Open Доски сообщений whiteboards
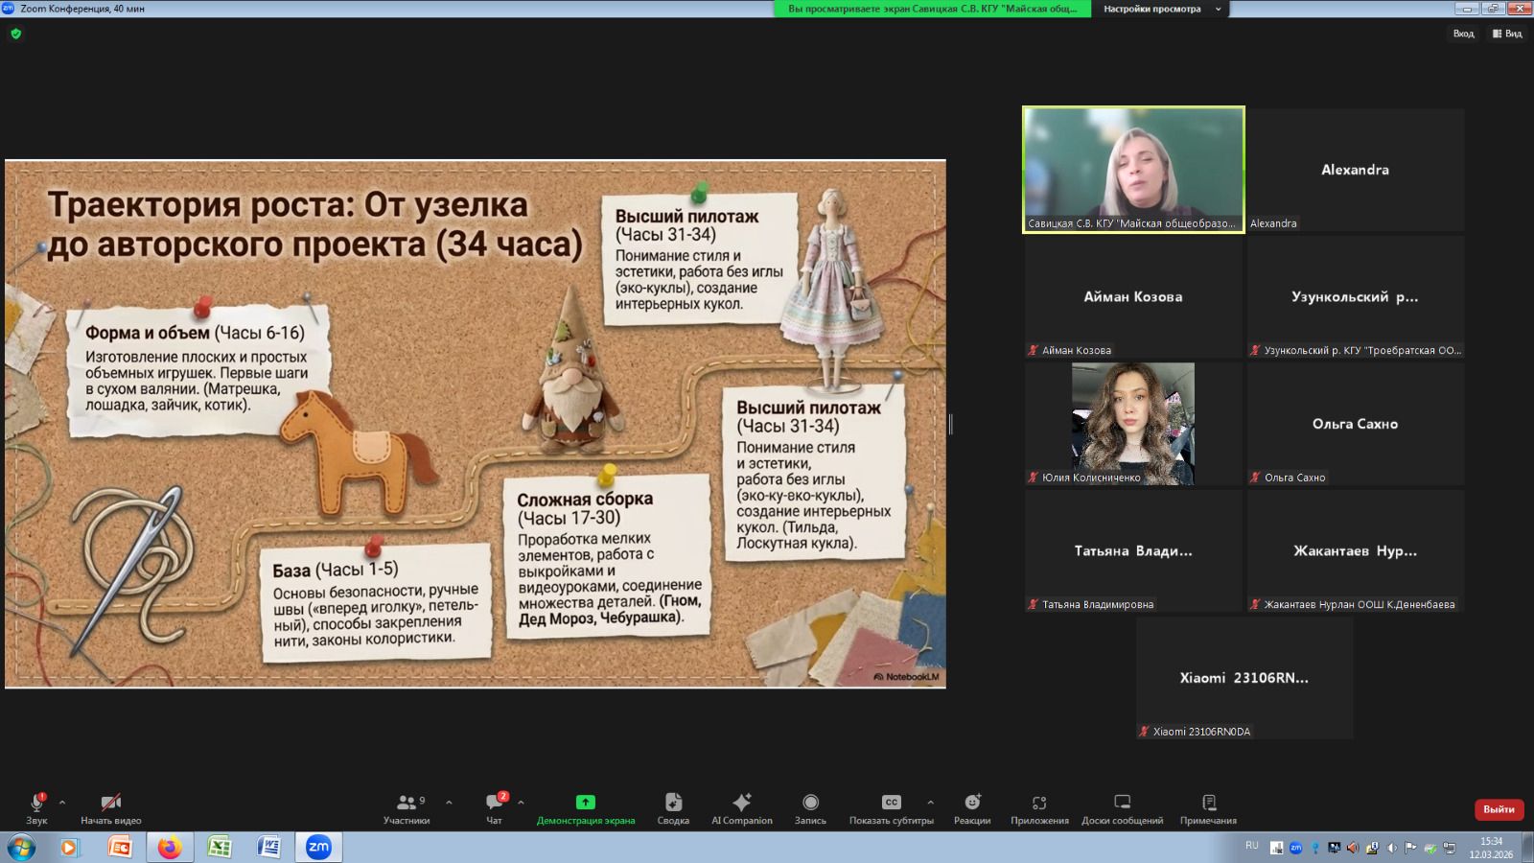Screen dimensions: 1534x863 1122,803
